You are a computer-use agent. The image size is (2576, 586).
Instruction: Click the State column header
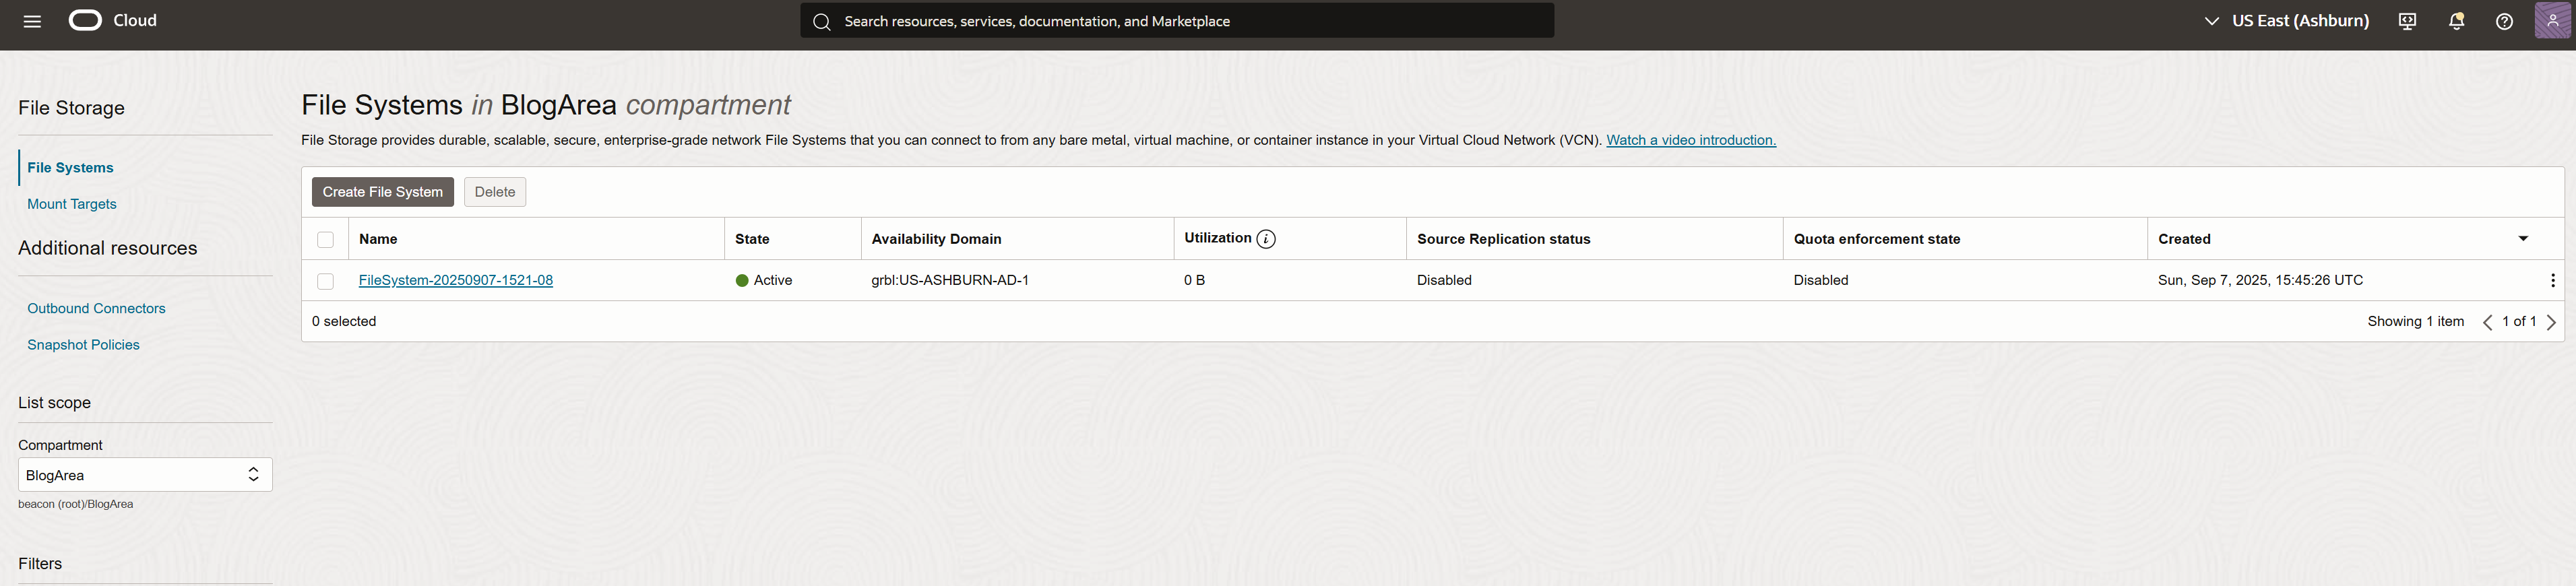click(752, 239)
